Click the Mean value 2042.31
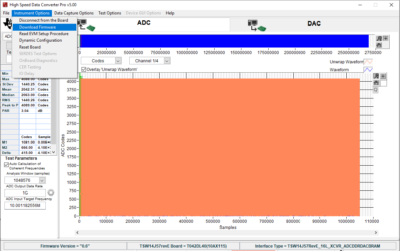Screen dimensions: 400x251 (28, 90)
